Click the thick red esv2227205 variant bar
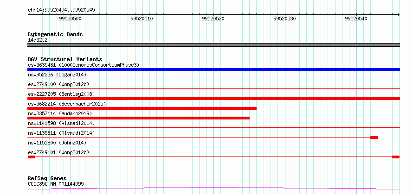 [x=213, y=99]
